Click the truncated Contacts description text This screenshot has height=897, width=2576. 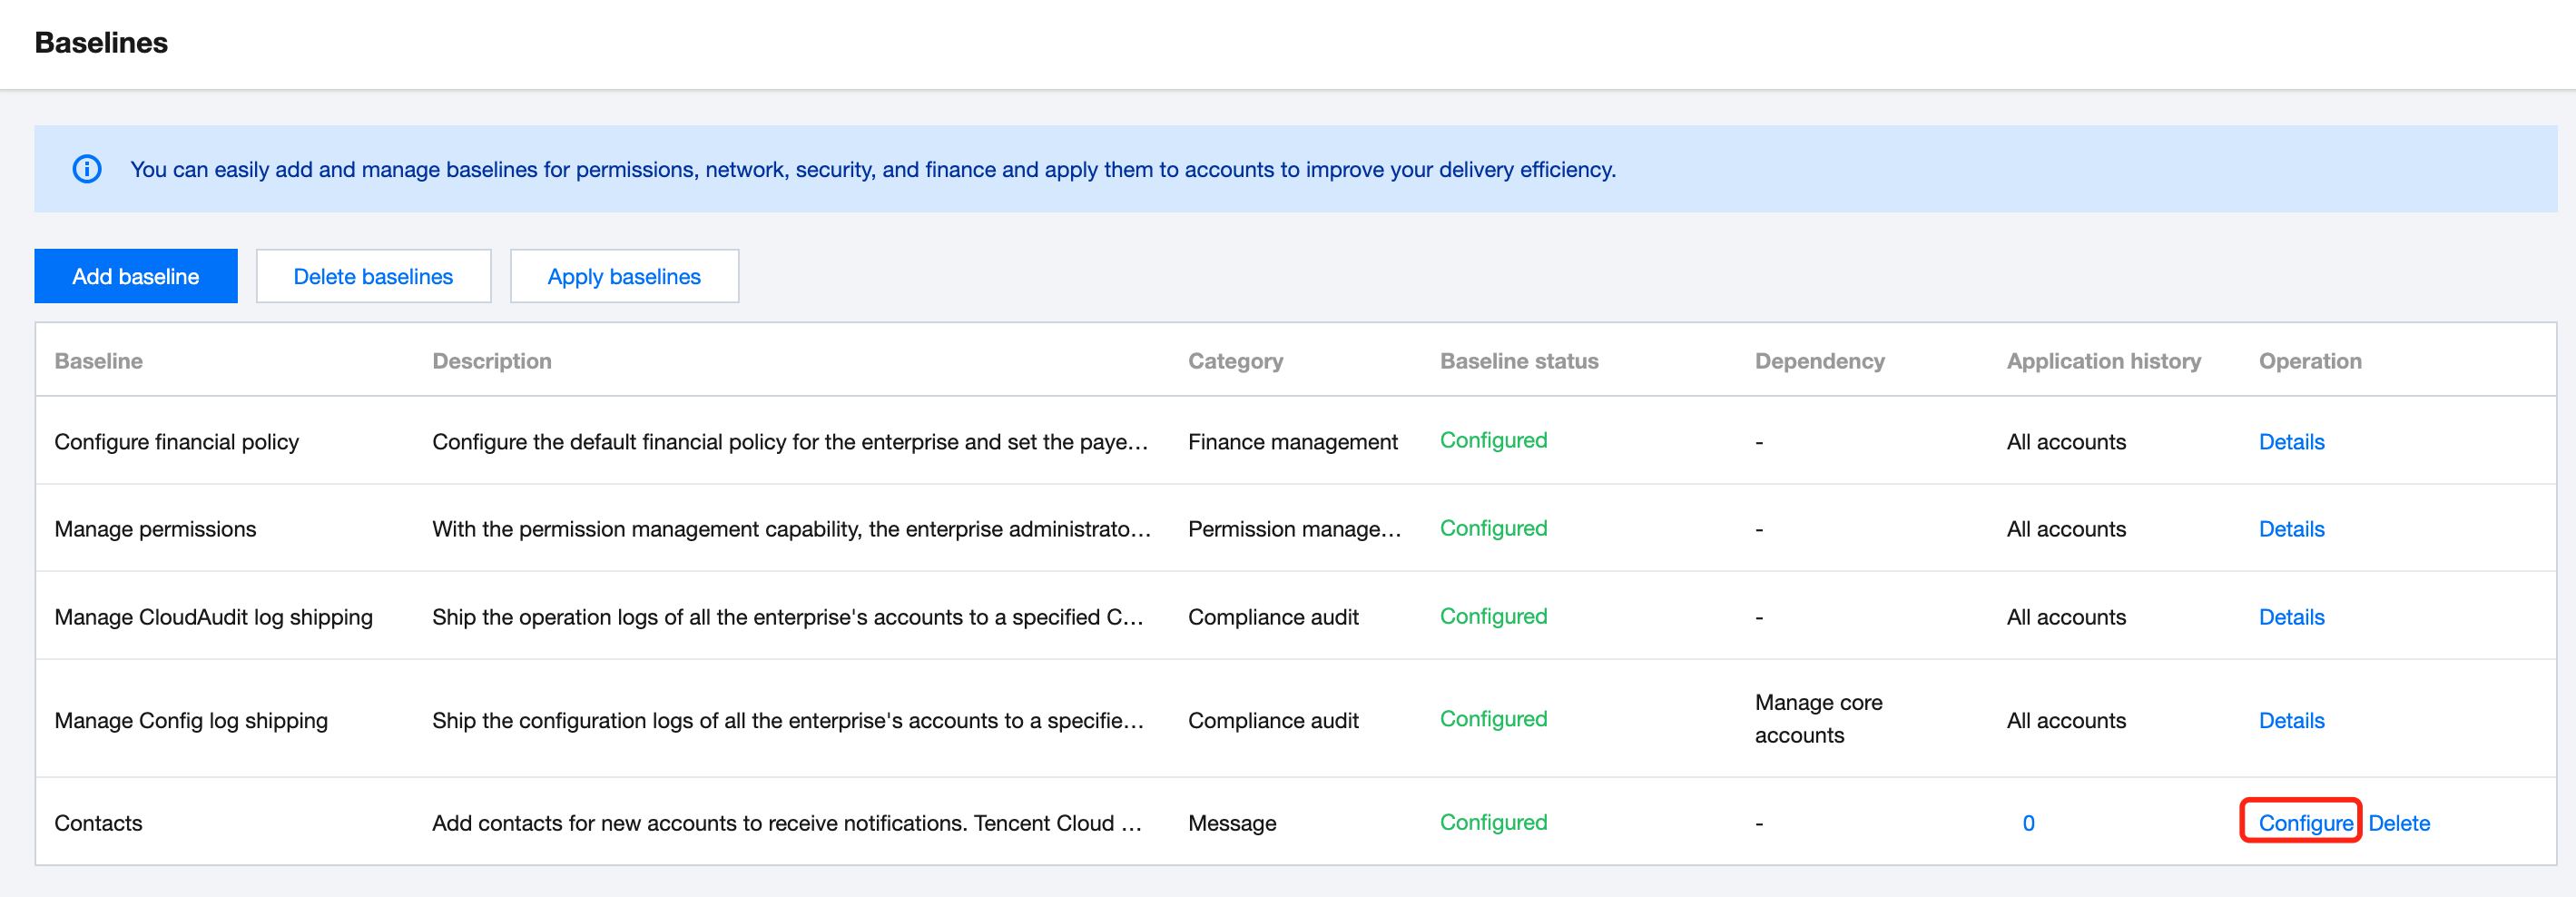click(x=786, y=822)
